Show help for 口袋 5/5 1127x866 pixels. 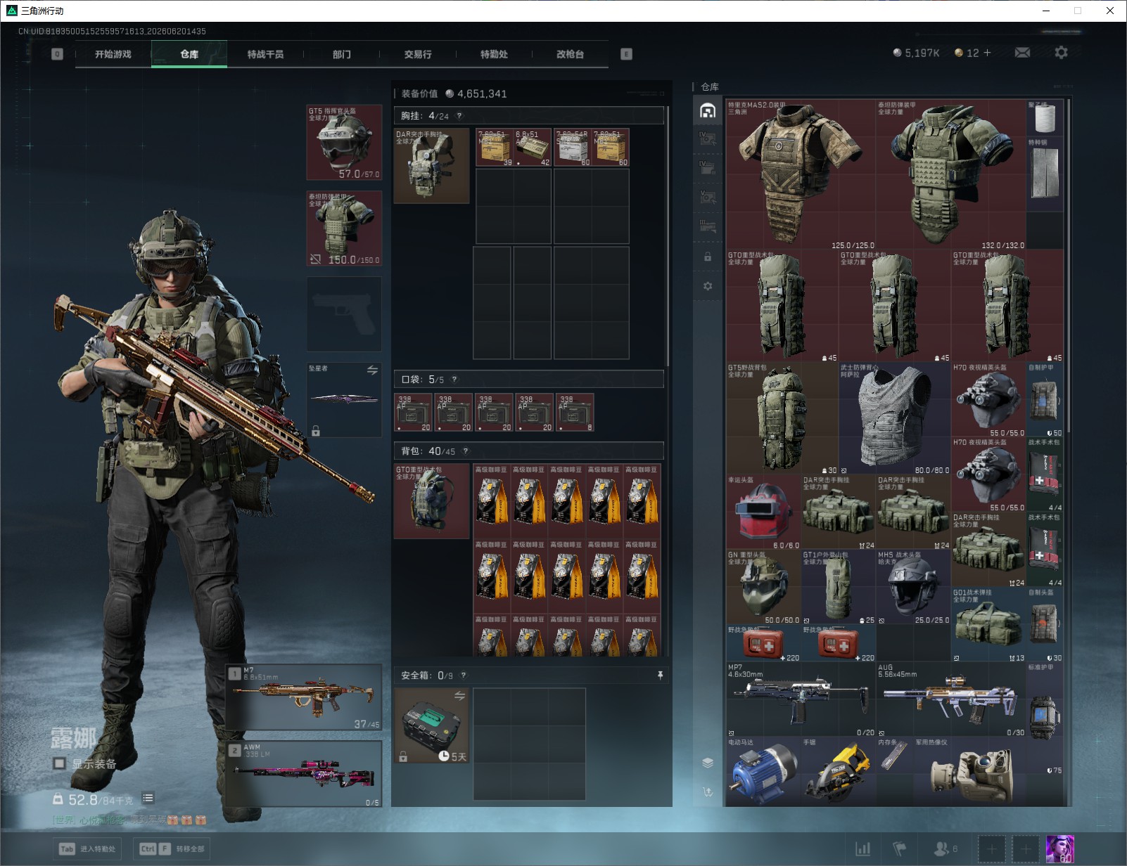click(454, 380)
